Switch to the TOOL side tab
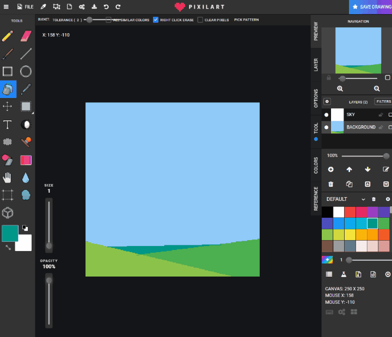The image size is (392, 337). tap(316, 132)
